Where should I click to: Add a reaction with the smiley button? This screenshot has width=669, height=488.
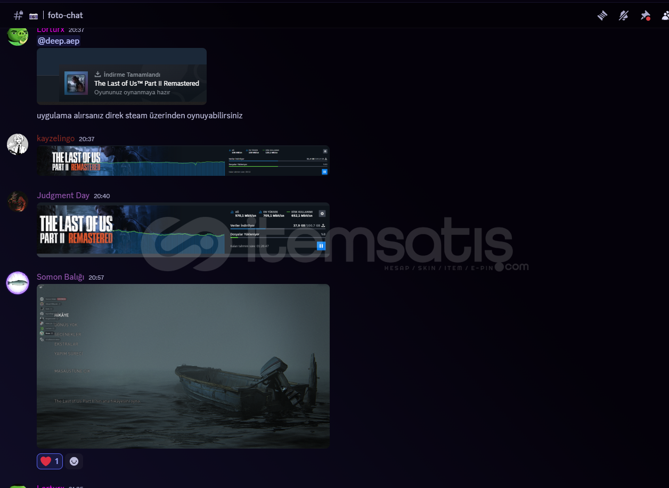pyautogui.click(x=74, y=461)
